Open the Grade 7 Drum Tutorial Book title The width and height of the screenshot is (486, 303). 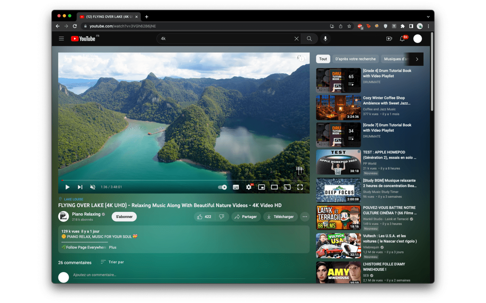(387, 128)
